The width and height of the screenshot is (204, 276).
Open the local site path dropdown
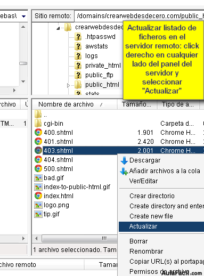coord(23,17)
